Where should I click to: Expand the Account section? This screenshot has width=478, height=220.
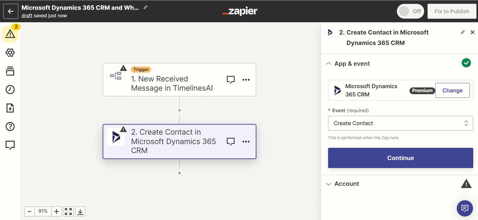click(329, 184)
